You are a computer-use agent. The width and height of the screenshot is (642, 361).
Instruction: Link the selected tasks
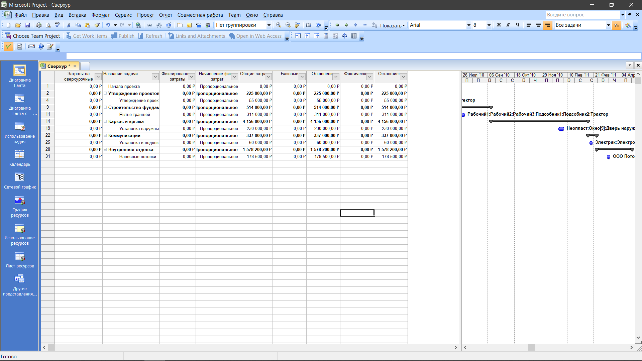150,25
